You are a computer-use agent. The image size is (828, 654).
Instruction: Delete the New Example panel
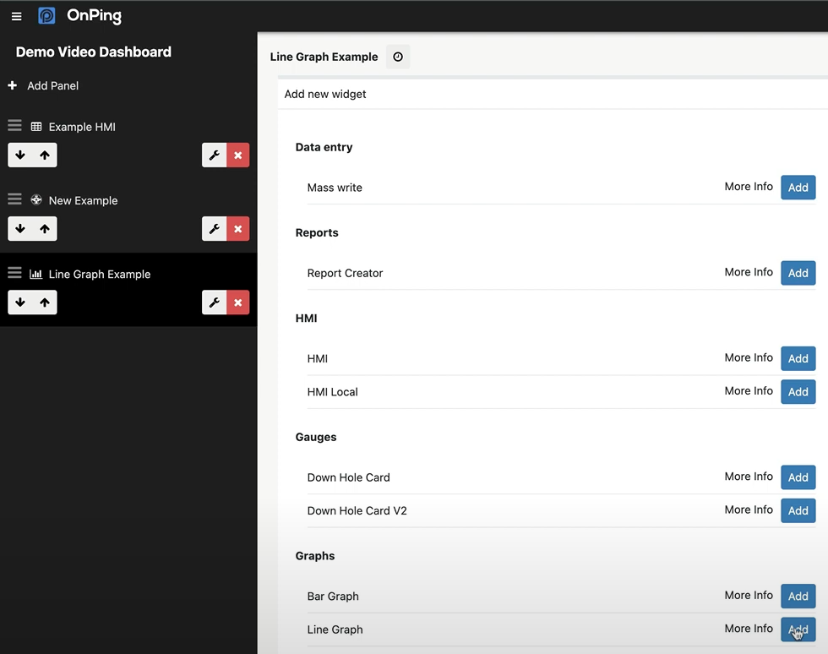(238, 229)
